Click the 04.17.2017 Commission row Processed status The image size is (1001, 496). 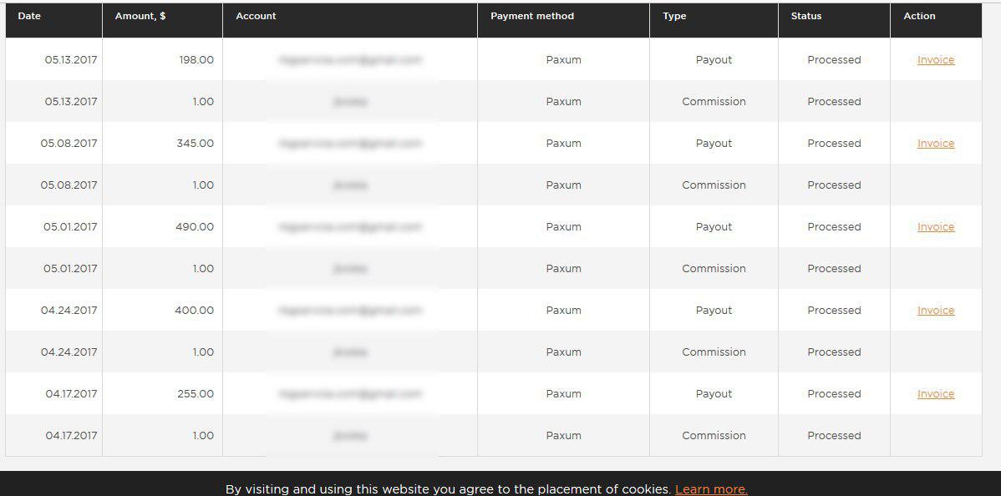pos(834,436)
